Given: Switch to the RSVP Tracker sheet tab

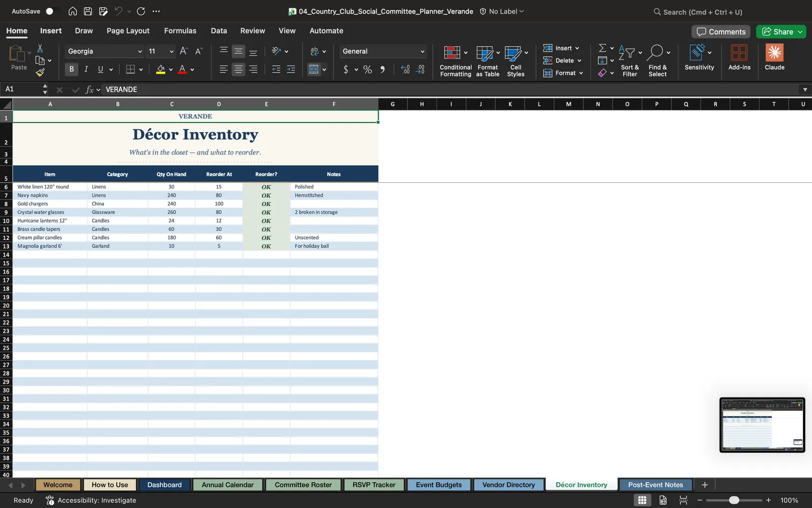Looking at the screenshot, I should 374,485.
